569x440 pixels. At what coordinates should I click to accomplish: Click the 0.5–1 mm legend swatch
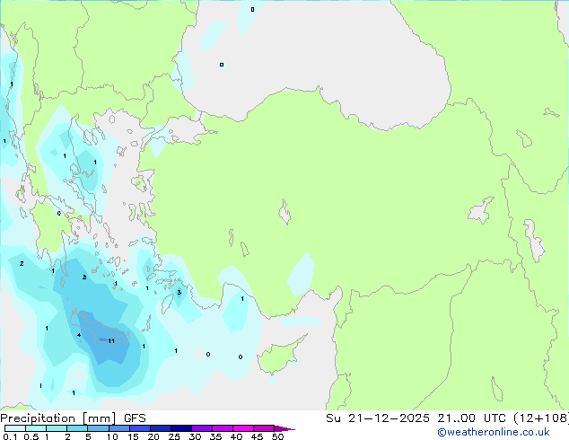36,428
